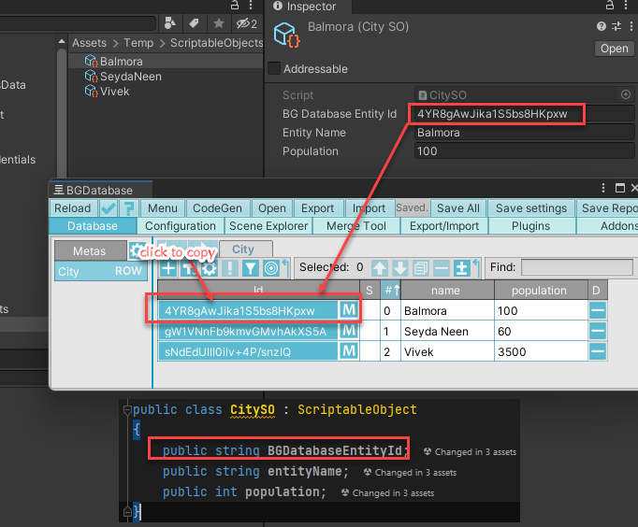Switch to the Plugins tab
The height and width of the screenshot is (527, 638).
(531, 226)
